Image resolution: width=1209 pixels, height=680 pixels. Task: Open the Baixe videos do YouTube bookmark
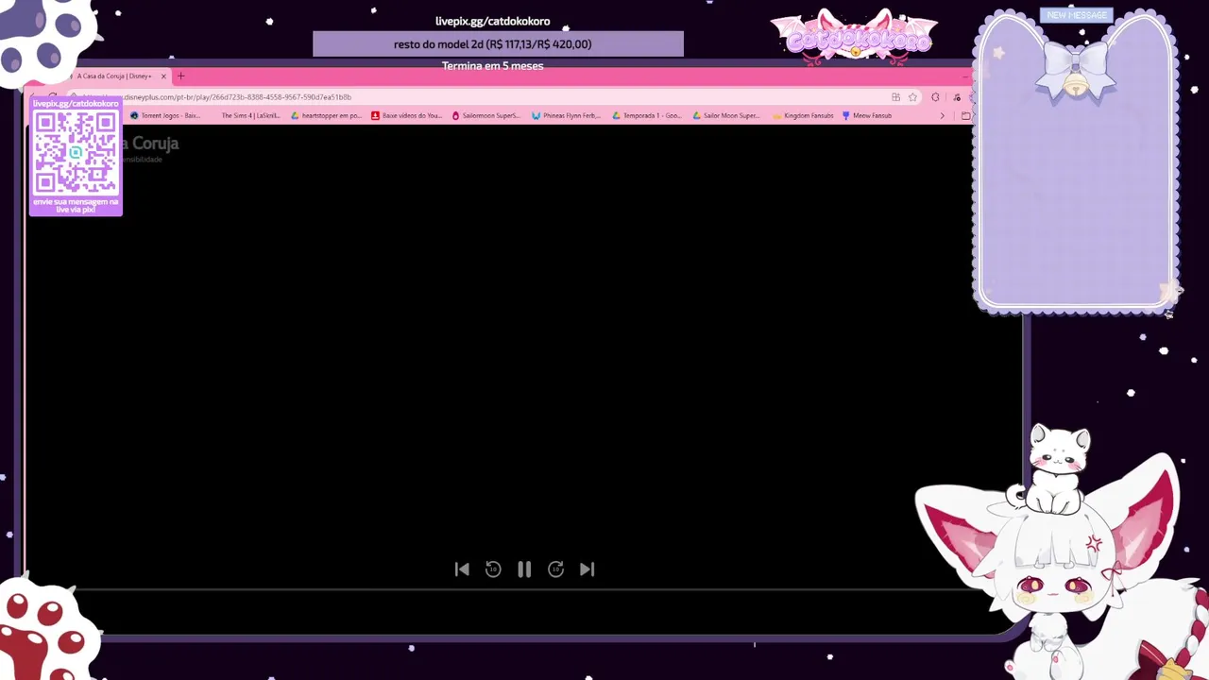406,115
